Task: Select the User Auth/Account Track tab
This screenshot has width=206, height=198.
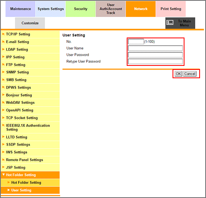Action: pos(111,9)
